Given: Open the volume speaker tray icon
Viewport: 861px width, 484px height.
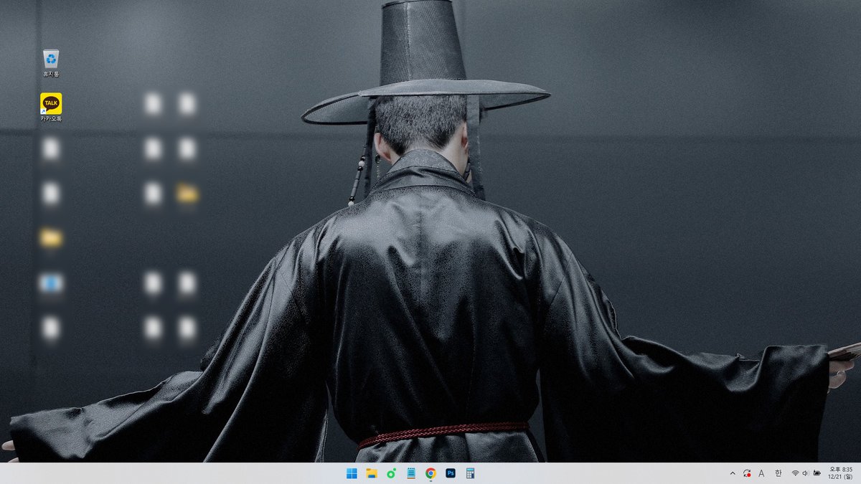Looking at the screenshot, I should 806,473.
